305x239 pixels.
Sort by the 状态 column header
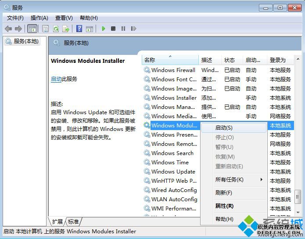232,60
